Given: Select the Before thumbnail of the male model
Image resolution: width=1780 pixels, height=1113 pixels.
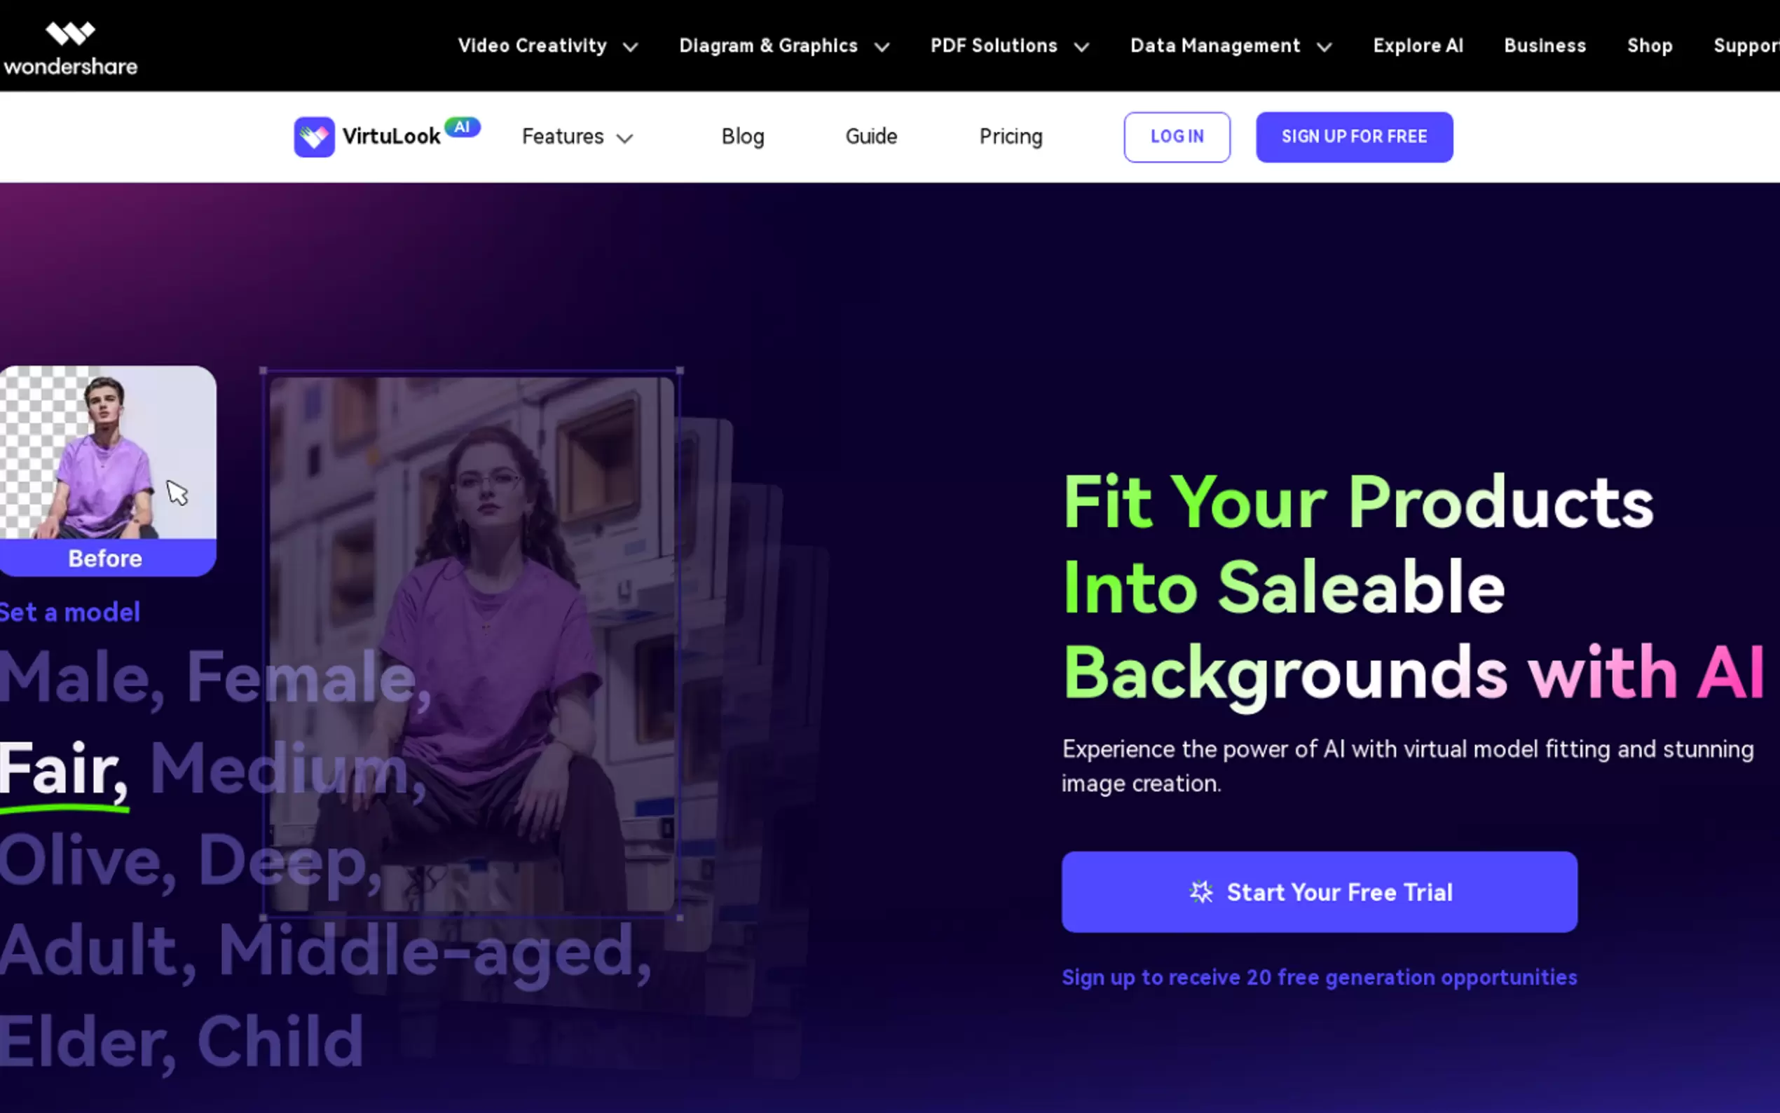Looking at the screenshot, I should click(107, 471).
